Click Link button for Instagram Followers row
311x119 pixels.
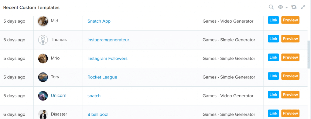273,57
